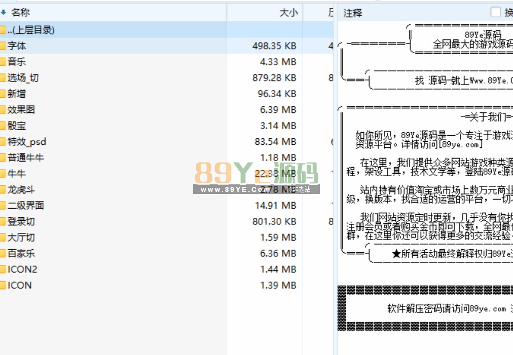Select the 选场_切 folder name
Image resolution: width=513 pixels, height=355 pixels.
pos(23,78)
